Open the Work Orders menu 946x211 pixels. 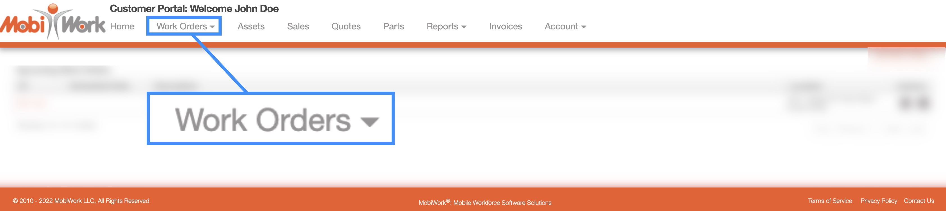point(182,26)
